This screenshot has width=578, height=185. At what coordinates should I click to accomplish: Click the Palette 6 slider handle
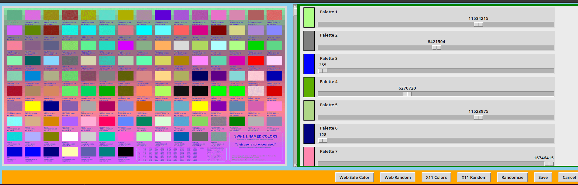click(x=323, y=141)
